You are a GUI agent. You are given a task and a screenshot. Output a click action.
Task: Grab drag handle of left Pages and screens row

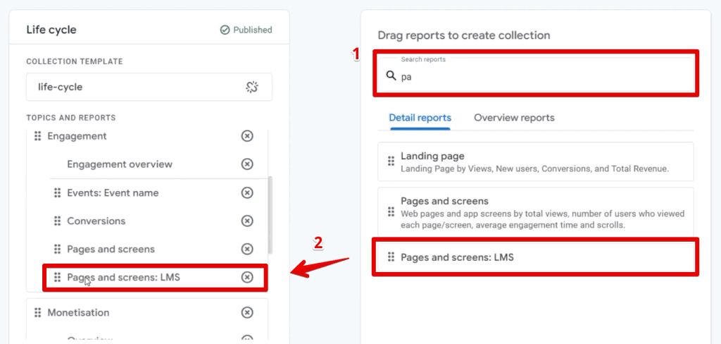58,249
